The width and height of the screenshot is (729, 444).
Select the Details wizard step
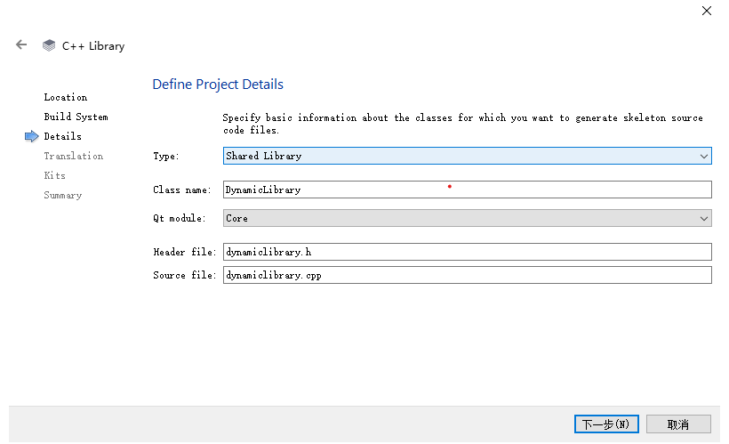click(62, 136)
